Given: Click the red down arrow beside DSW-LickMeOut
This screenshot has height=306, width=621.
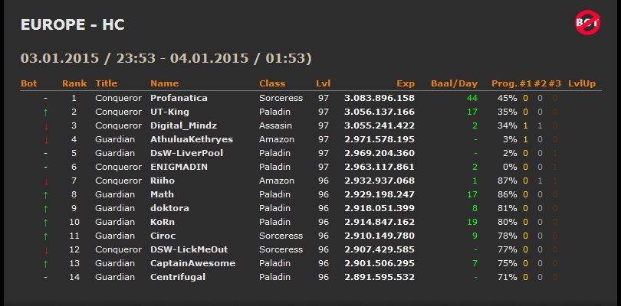Looking at the screenshot, I should click(46, 250).
